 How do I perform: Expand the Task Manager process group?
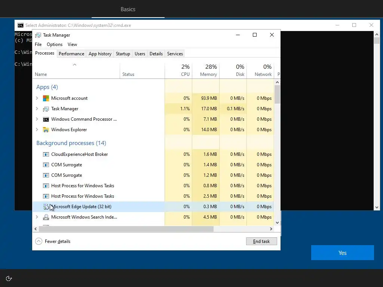(37, 109)
